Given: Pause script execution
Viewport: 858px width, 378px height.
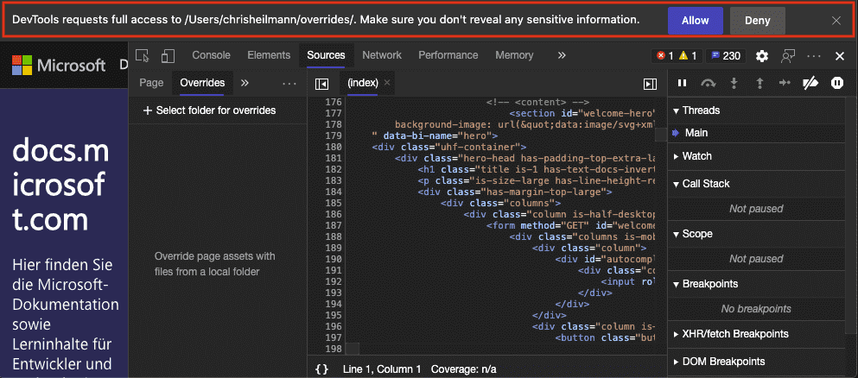Looking at the screenshot, I should pyautogui.click(x=682, y=84).
